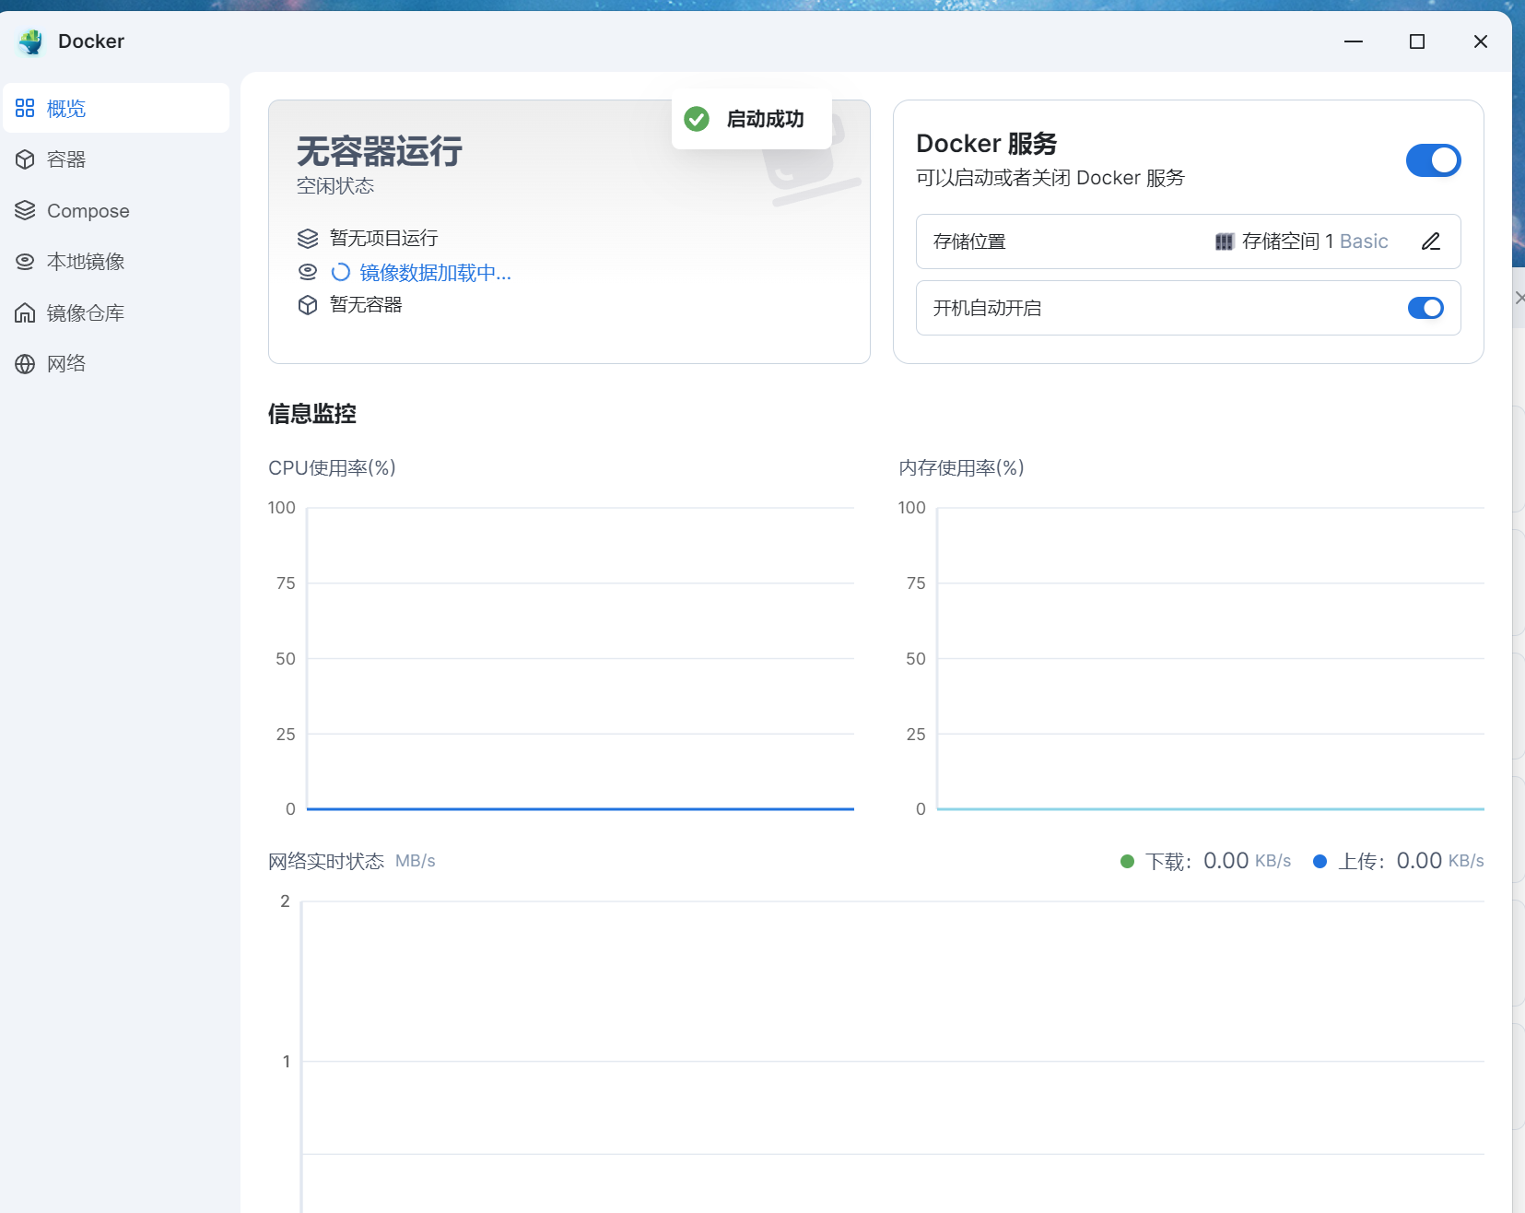This screenshot has height=1213, width=1525.
Task: Click the loading spinner beside 镜像数据加载中
Action: [x=341, y=272]
